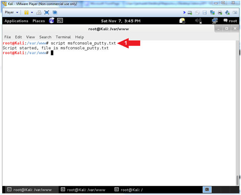
Task: Open the terminal View menu
Action: (x=30, y=37)
